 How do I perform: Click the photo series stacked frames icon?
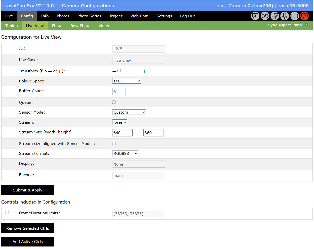pyautogui.click(x=275, y=16)
